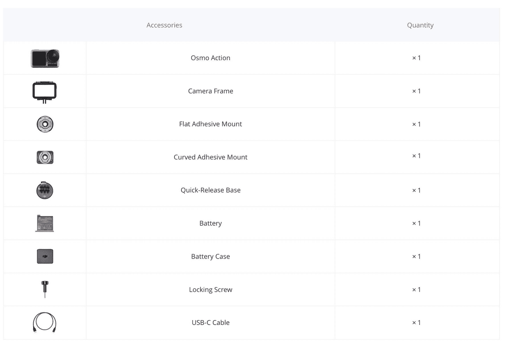Select the Camera Frame name text
506x350 pixels.
pyautogui.click(x=210, y=91)
